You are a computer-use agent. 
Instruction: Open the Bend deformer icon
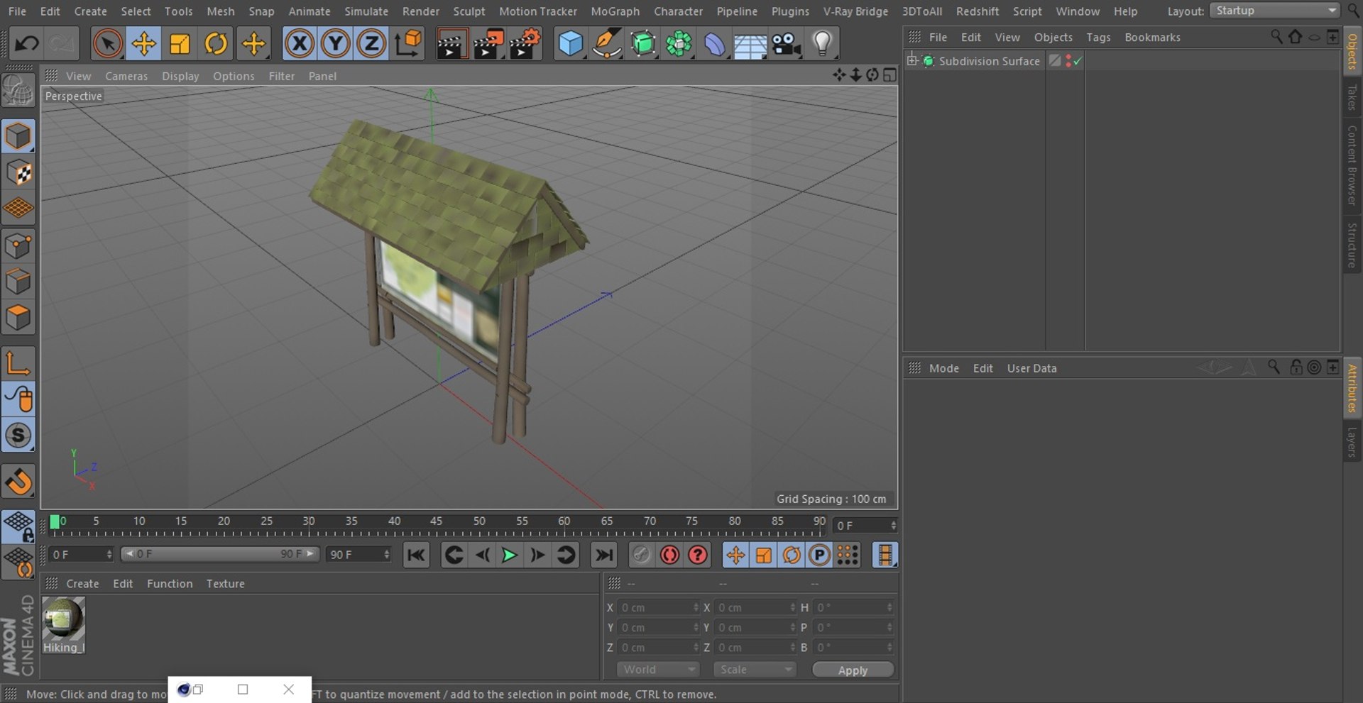tap(714, 44)
